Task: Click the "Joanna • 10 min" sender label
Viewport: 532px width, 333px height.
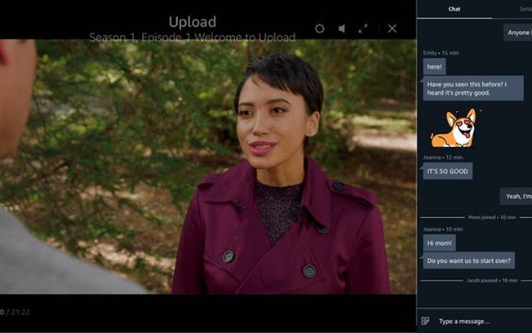Action: pos(443,229)
